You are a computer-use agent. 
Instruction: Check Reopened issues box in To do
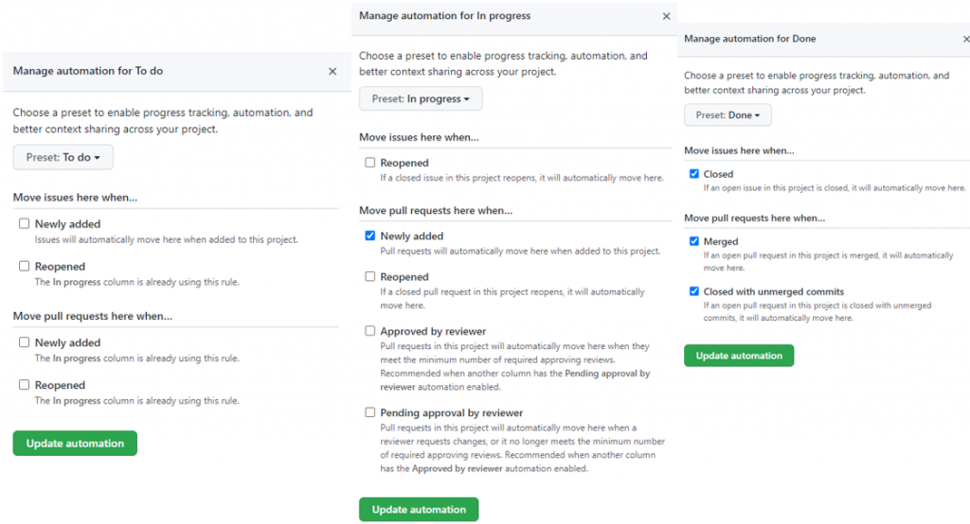[24, 267]
